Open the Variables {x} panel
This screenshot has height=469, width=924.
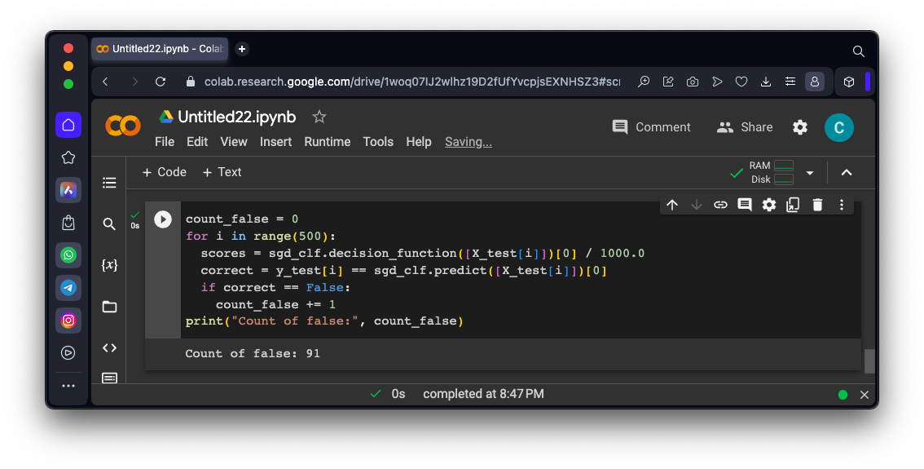click(x=109, y=264)
